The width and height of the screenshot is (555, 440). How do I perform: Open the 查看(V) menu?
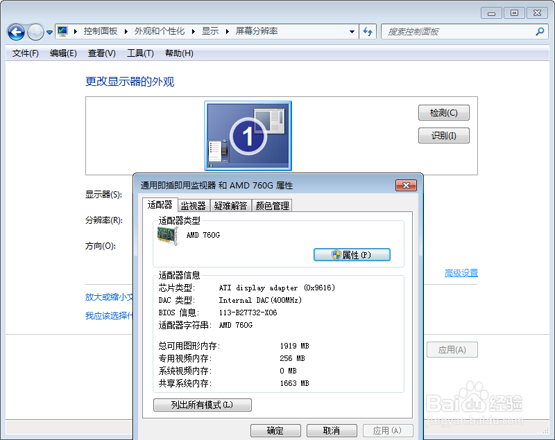pos(102,53)
